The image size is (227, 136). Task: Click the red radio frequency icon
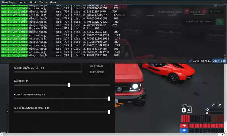pyautogui.click(x=204, y=11)
